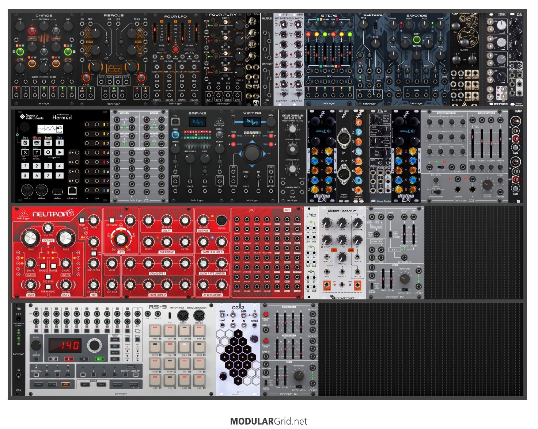Viewport: 538px width, 429px height.
Task: Switch RS-9 to STEP mode
Action: [x=66, y=384]
